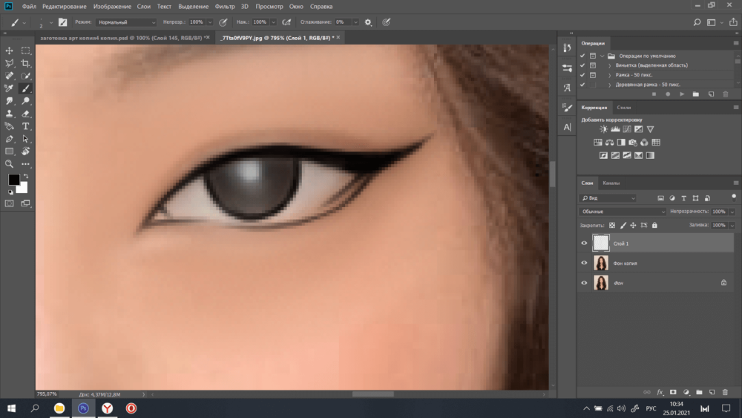The width and height of the screenshot is (742, 418).
Task: Open the brush Режим dropdown
Action: click(127, 22)
